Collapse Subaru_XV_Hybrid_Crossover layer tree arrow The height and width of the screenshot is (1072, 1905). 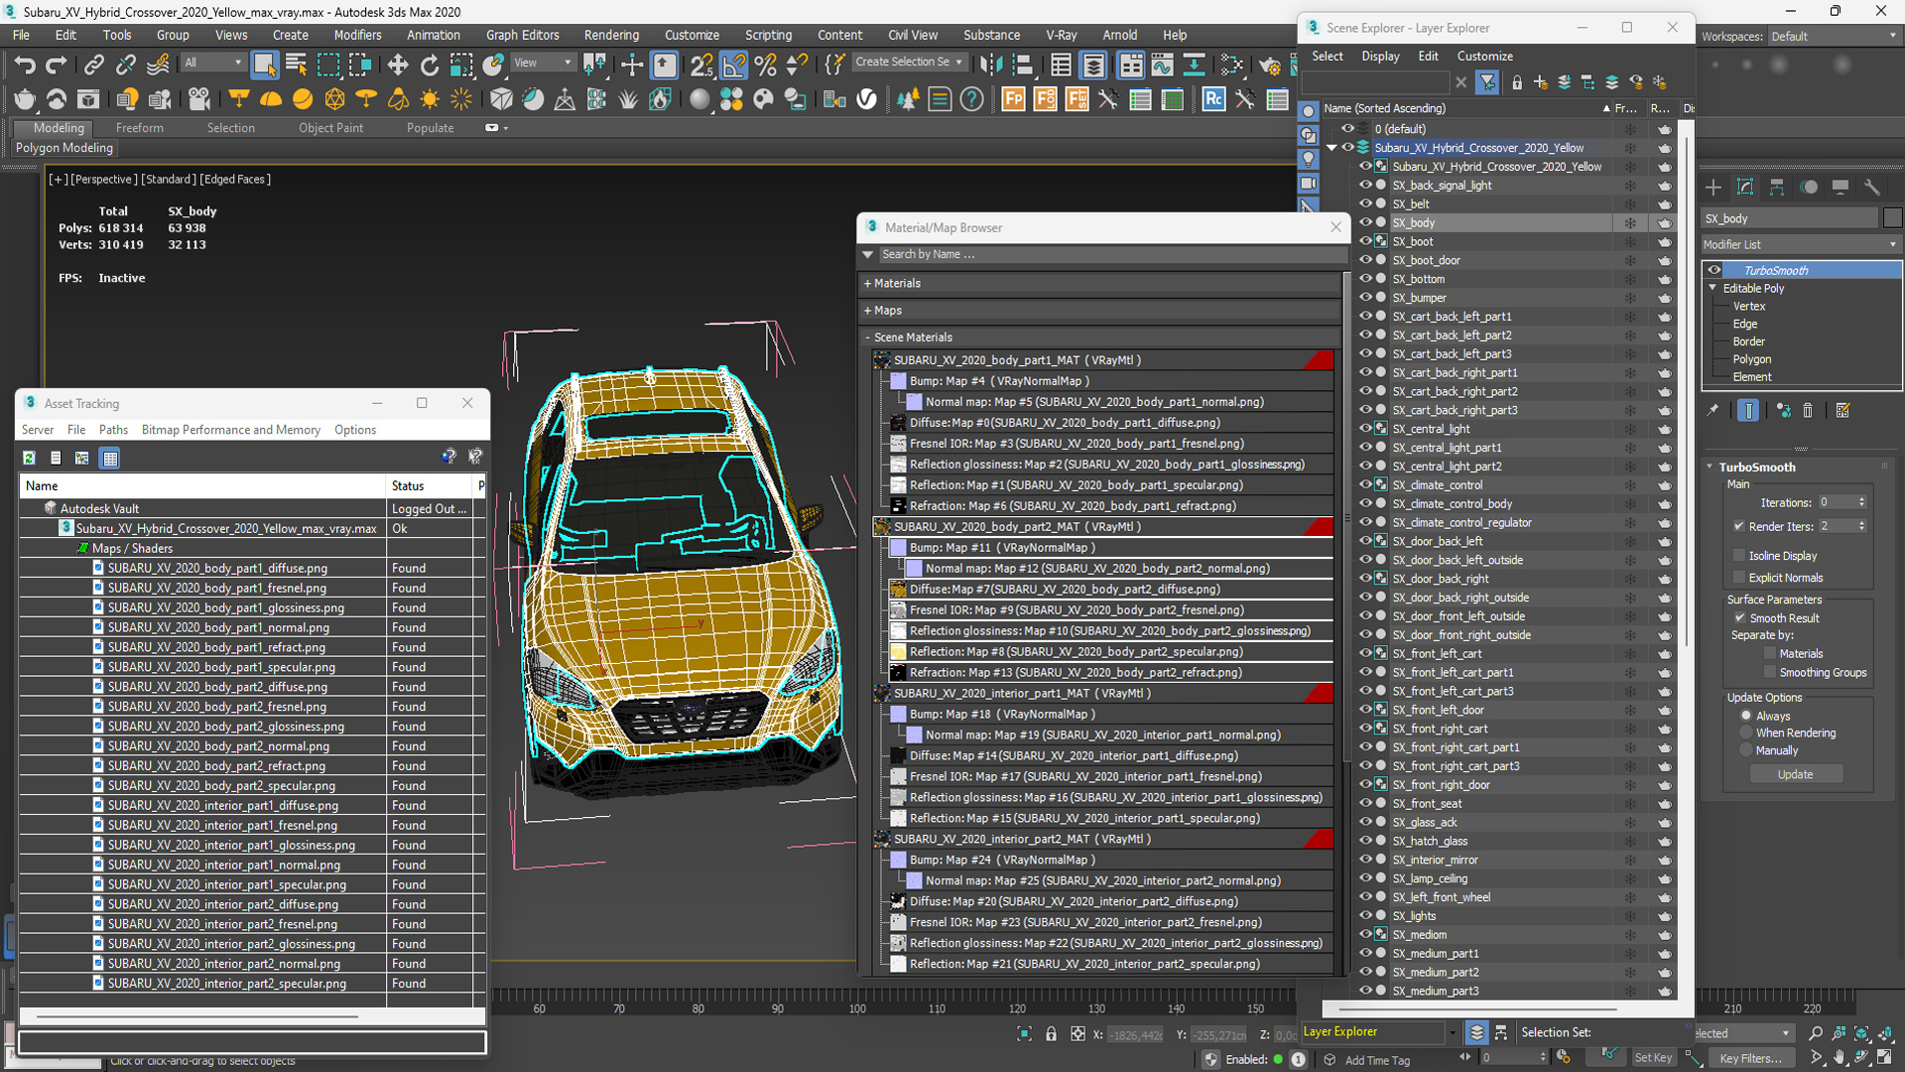(x=1332, y=147)
